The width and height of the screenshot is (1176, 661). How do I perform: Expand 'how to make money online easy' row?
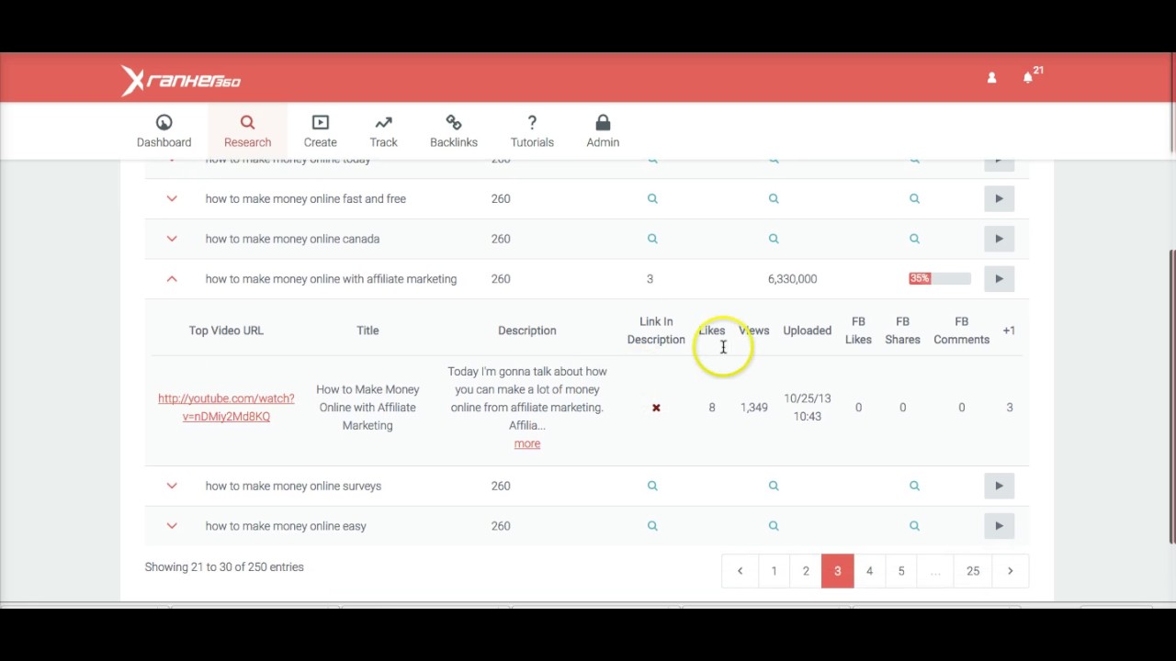pyautogui.click(x=172, y=526)
